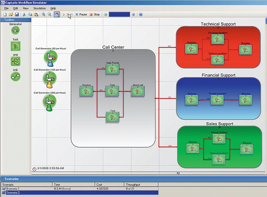267x197 pixels.
Task: Pause the running simulation
Action: point(81,14)
